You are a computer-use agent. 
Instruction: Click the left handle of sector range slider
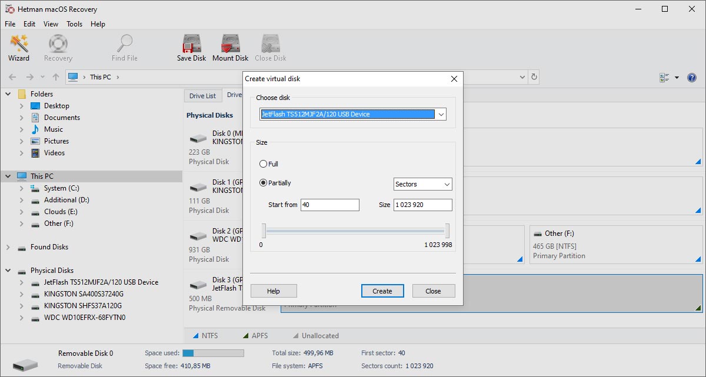[x=264, y=231]
